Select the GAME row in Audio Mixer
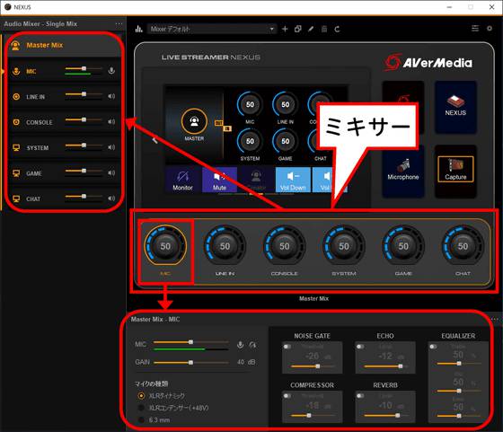Image resolution: width=503 pixels, height=432 pixels. pyautogui.click(x=64, y=173)
